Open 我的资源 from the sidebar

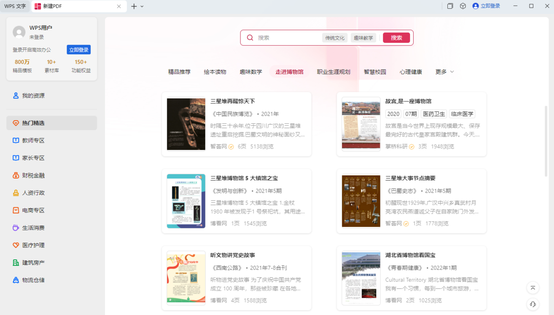point(33,96)
